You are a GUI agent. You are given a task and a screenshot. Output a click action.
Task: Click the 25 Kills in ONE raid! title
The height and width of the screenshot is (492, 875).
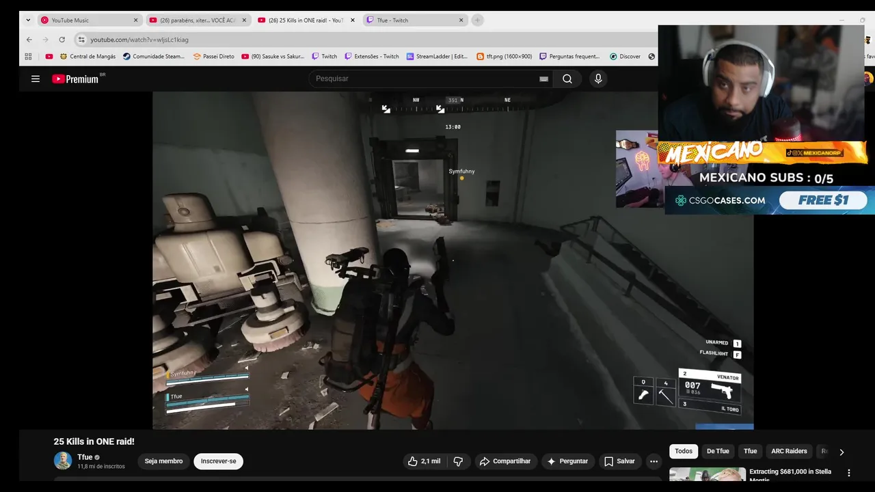pos(94,441)
